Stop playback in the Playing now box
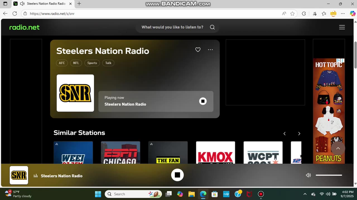 coord(203,101)
